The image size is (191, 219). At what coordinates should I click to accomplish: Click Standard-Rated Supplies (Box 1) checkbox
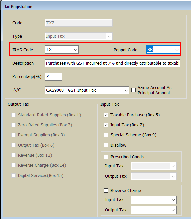point(14,115)
